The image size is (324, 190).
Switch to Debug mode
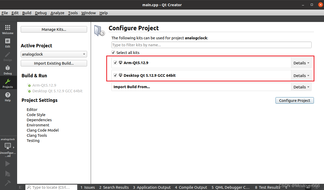tap(8, 70)
